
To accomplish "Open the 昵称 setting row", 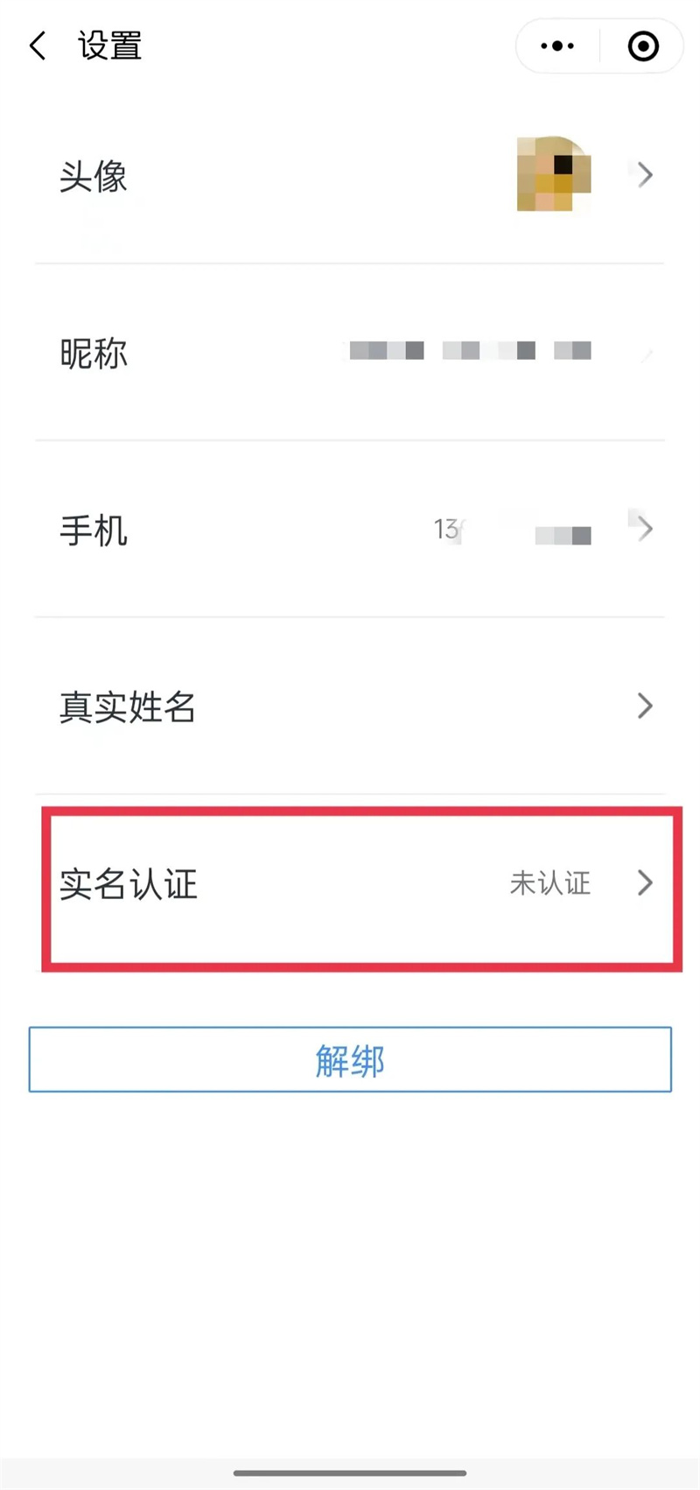I will pyautogui.click(x=350, y=352).
